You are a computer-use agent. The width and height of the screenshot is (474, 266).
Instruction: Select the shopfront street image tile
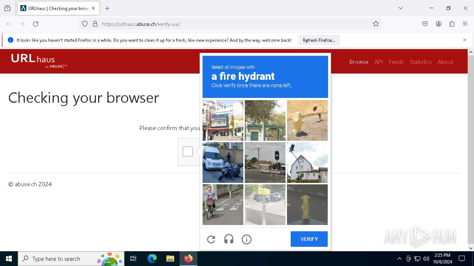[223, 120]
